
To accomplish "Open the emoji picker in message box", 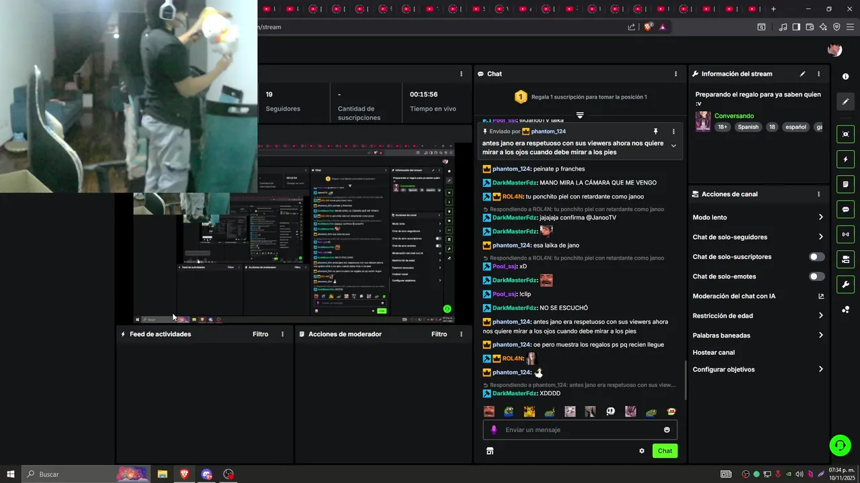I will pyautogui.click(x=667, y=430).
